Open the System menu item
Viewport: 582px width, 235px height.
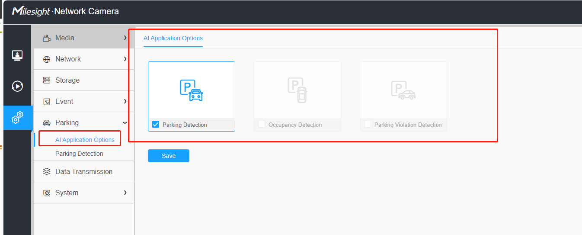point(84,193)
